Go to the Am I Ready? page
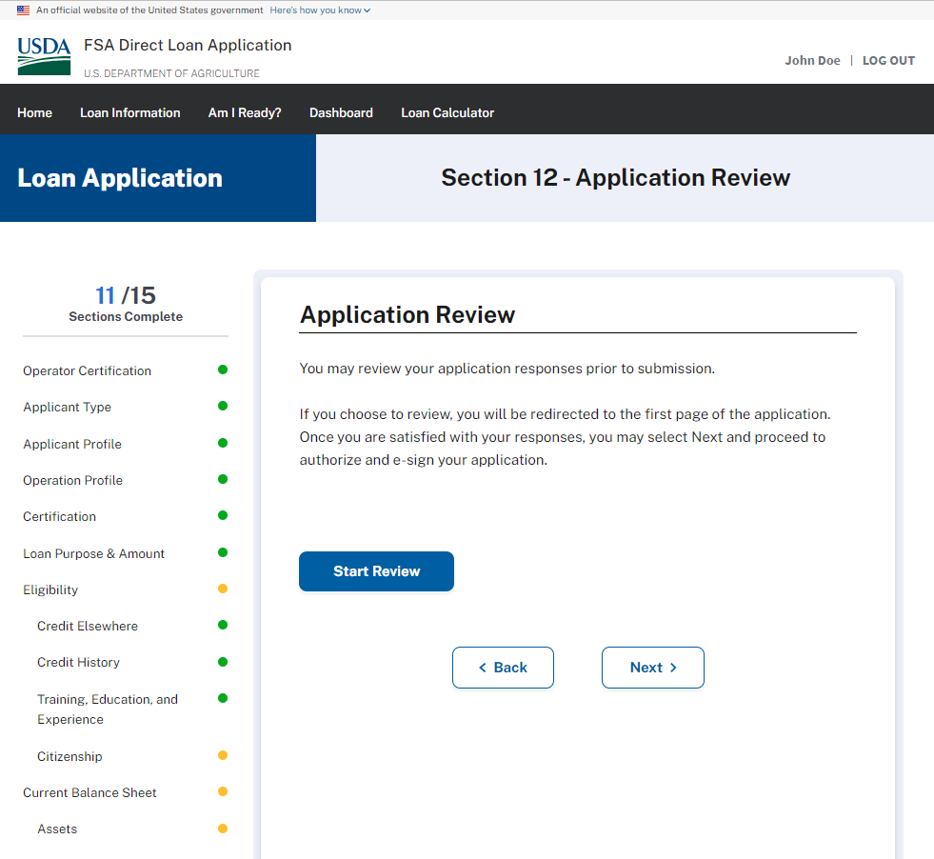Image resolution: width=934 pixels, height=859 pixels. point(245,112)
